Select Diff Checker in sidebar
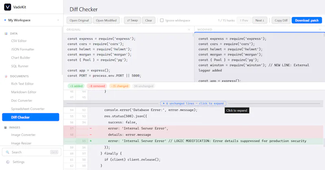The height and width of the screenshot is (170, 325). tap(31, 117)
